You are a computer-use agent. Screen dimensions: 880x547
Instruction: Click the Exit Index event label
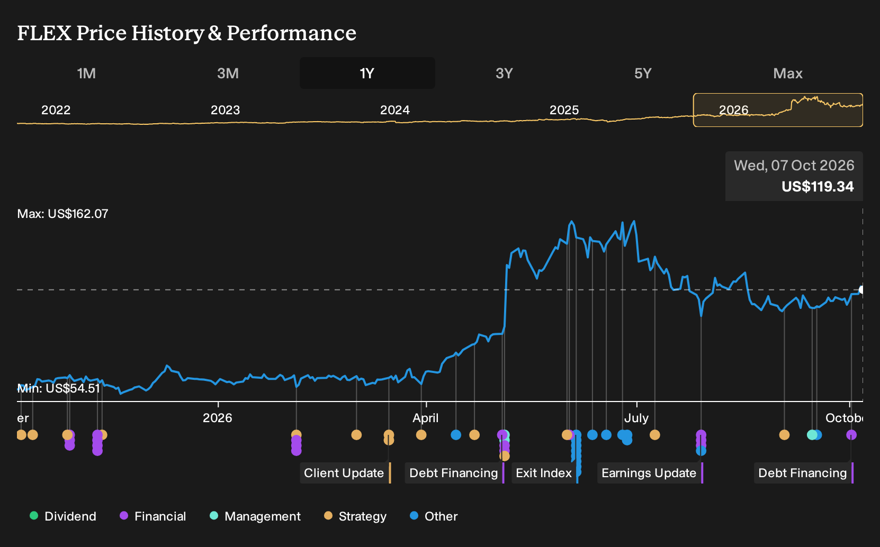545,473
